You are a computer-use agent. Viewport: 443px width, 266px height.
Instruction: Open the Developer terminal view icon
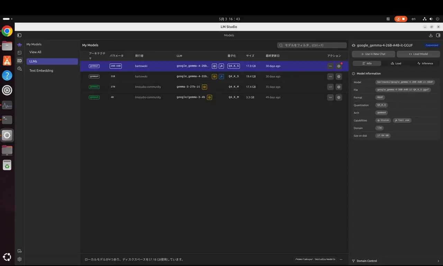(19, 53)
